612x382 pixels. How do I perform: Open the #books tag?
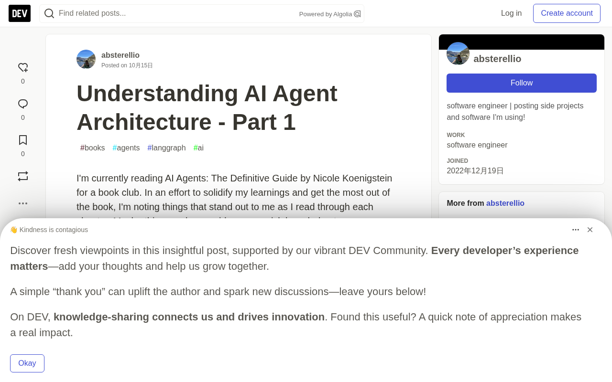(93, 148)
